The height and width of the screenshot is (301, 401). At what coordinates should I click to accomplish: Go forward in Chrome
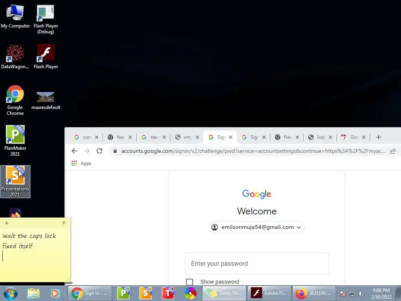click(87, 151)
